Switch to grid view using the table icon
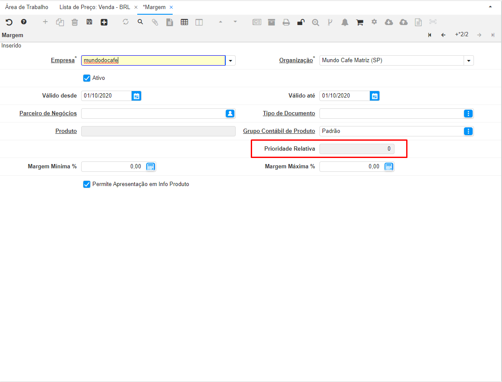The width and height of the screenshot is (502, 382). pyautogui.click(x=184, y=22)
